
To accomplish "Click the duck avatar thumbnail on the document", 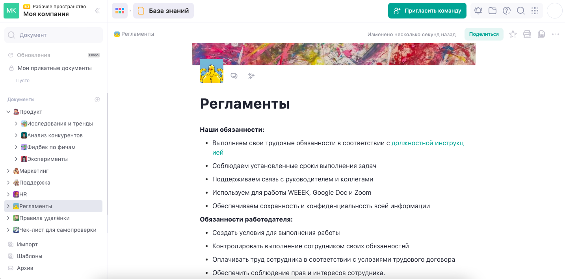I will 212,71.
